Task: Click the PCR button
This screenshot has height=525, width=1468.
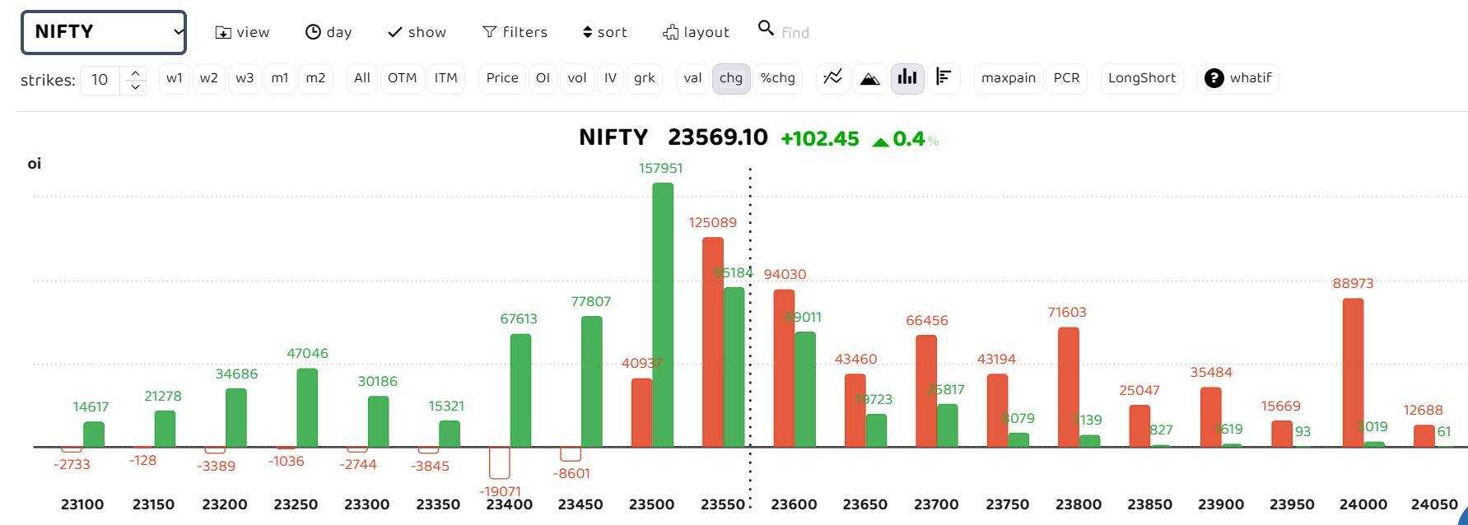Action: (x=1066, y=78)
